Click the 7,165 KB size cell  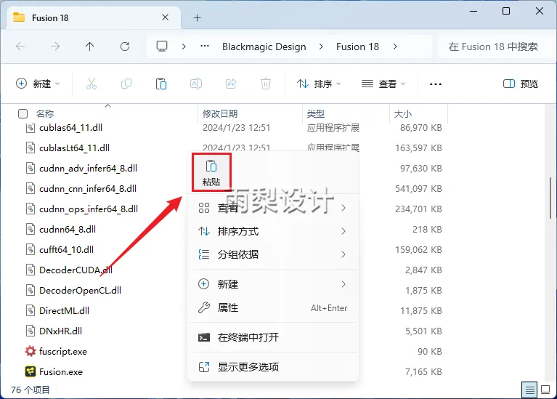pos(423,371)
